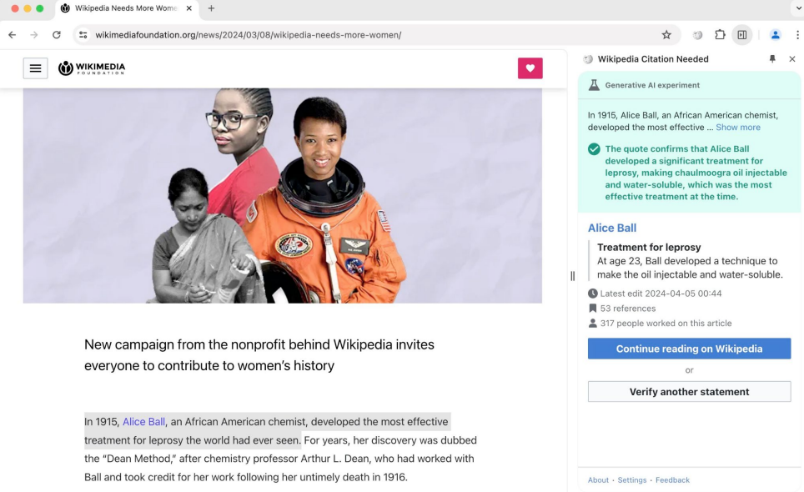The image size is (804, 492).
Task: Expand the quote with Show more
Action: [x=737, y=128]
